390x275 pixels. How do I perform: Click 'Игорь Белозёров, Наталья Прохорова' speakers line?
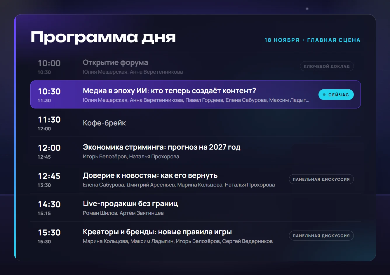coord(131,157)
